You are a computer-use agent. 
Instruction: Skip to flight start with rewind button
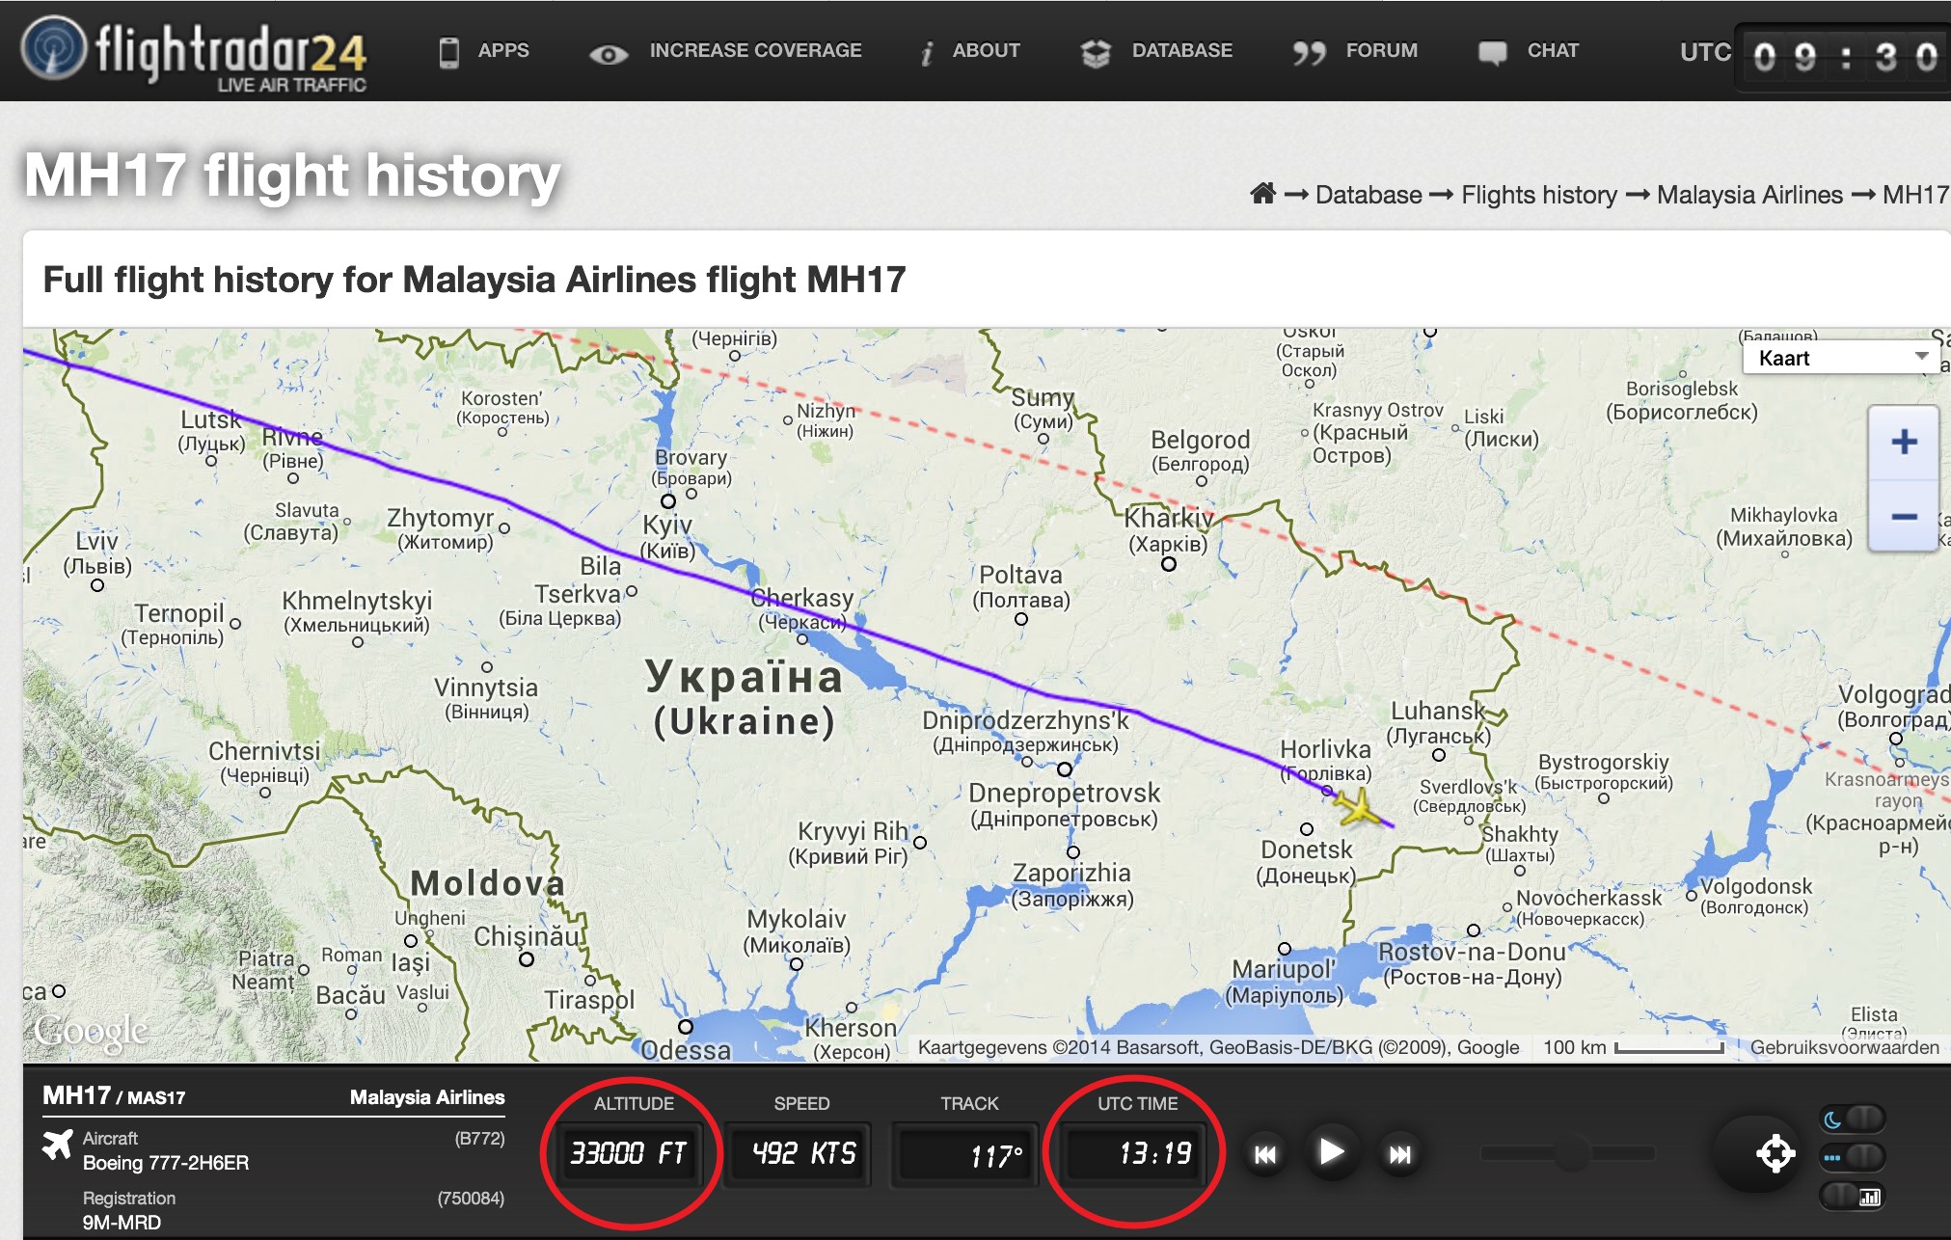pos(1265,1154)
